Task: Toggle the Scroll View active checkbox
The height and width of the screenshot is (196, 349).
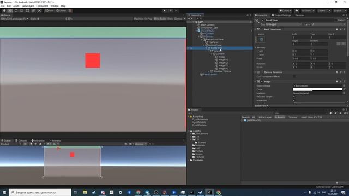Action: point(263,20)
